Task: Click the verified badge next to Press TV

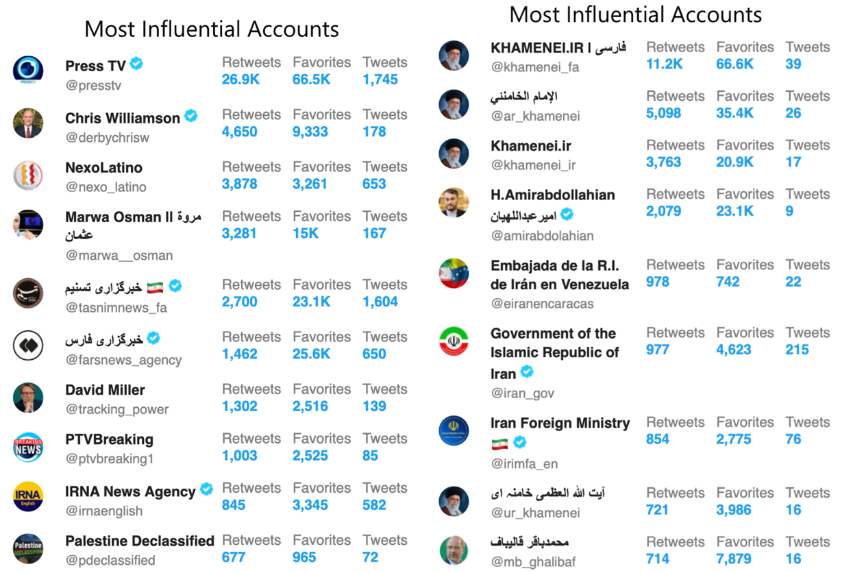Action: pyautogui.click(x=137, y=64)
